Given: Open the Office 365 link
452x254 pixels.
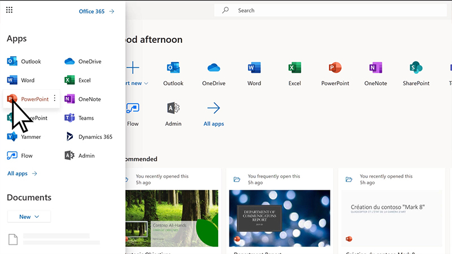Looking at the screenshot, I should click(96, 11).
